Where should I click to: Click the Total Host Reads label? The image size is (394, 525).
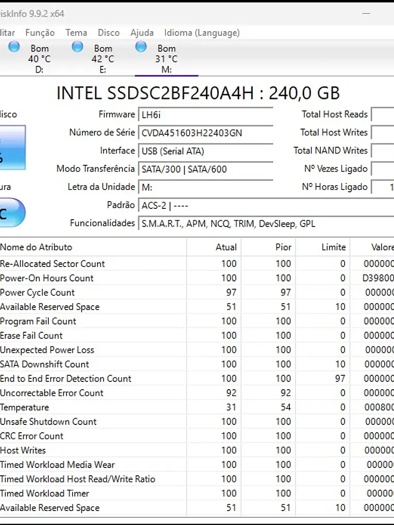334,115
